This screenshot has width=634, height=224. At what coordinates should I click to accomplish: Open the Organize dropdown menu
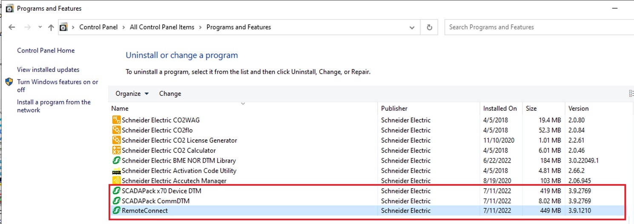click(x=132, y=94)
